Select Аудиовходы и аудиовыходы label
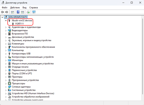The height and width of the screenshot is (105, 144). pos(26,27)
